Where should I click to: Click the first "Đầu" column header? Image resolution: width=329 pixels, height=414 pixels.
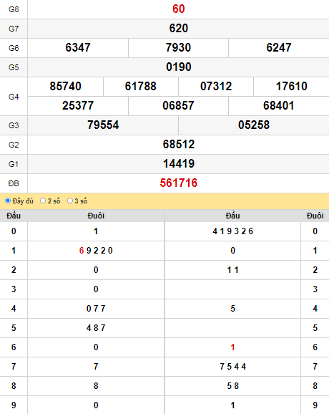pos(14,216)
